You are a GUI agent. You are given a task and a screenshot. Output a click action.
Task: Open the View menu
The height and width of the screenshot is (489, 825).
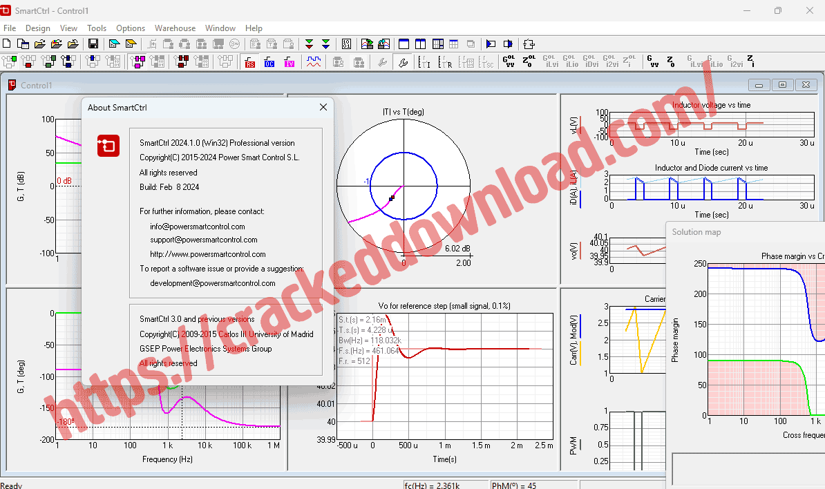click(x=68, y=28)
